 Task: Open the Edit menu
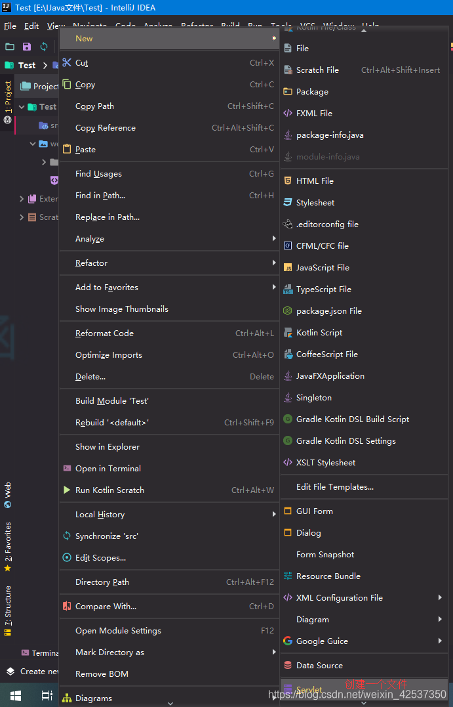pos(31,26)
